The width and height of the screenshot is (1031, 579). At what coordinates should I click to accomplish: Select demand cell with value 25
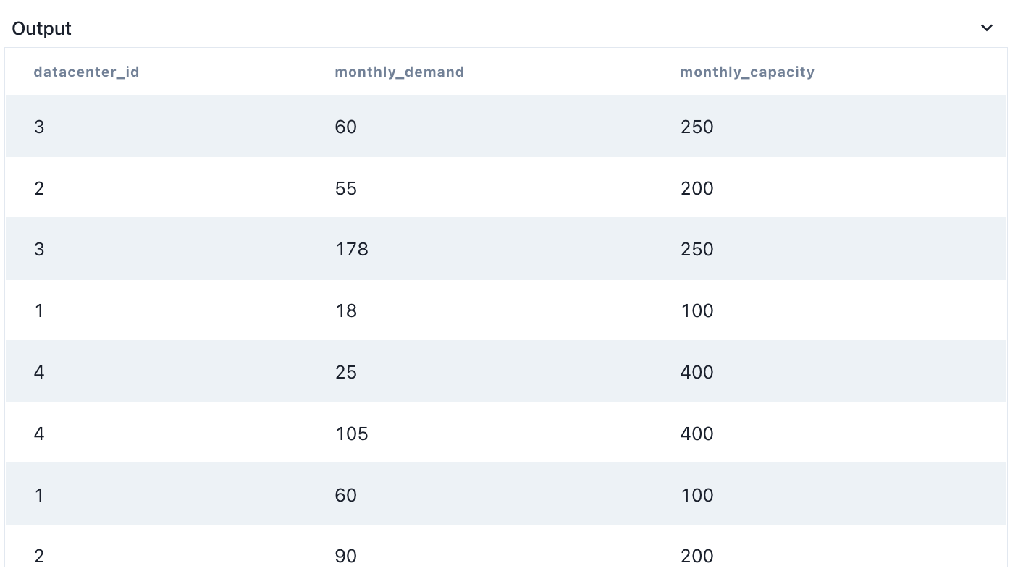click(345, 372)
